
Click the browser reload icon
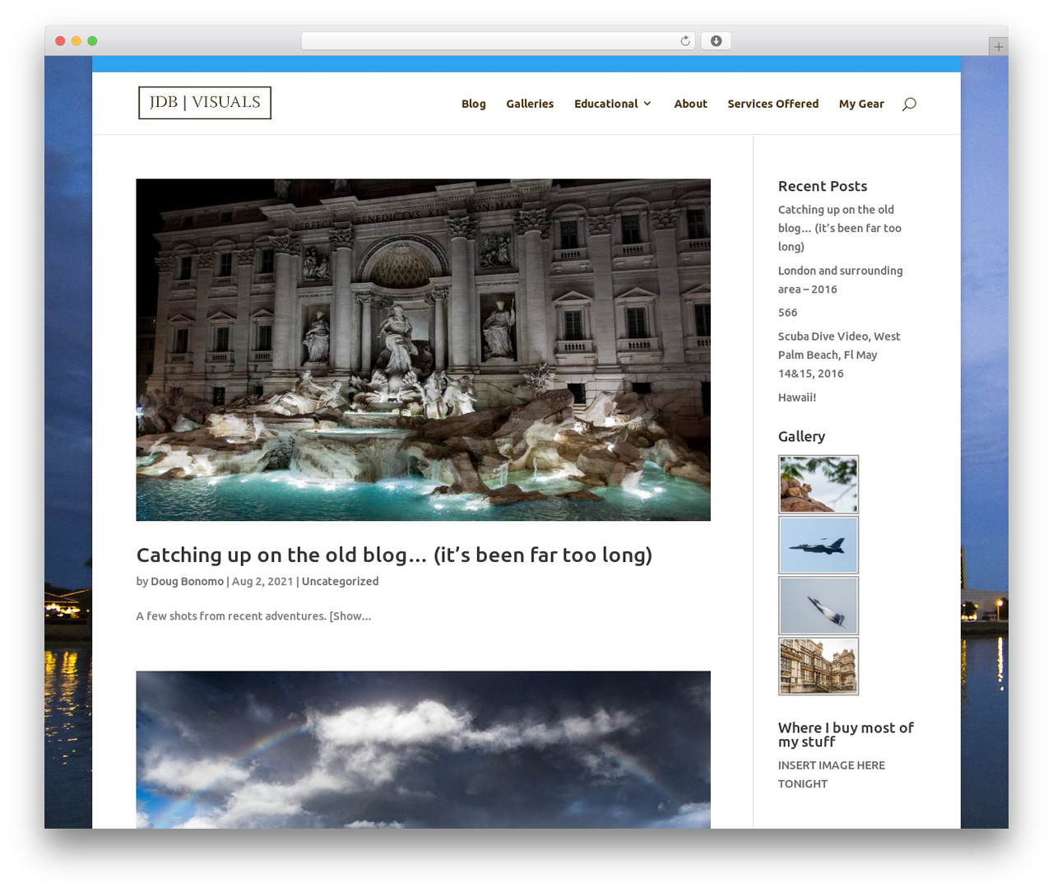pos(685,41)
